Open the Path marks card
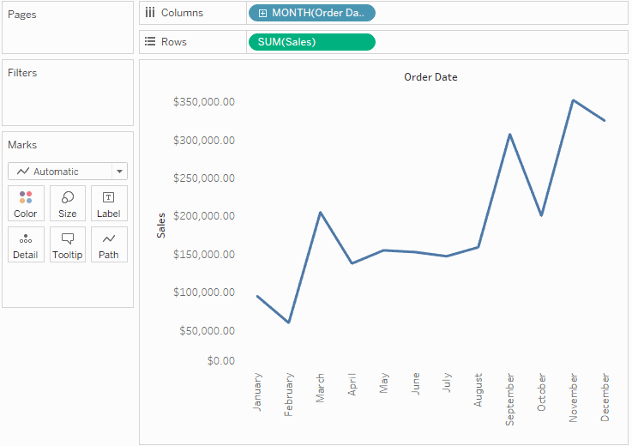 tap(109, 244)
